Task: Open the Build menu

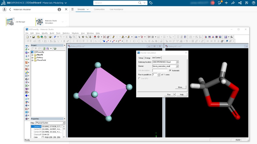Action: tap(52, 33)
